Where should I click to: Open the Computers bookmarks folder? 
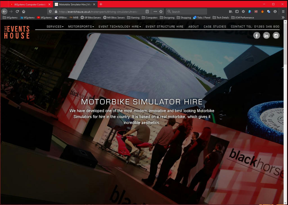pos(150,18)
